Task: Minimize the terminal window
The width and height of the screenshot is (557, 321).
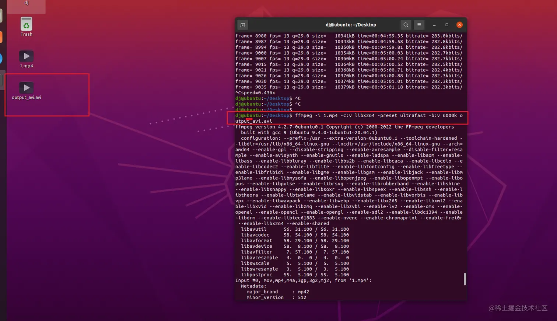Action: click(x=434, y=25)
